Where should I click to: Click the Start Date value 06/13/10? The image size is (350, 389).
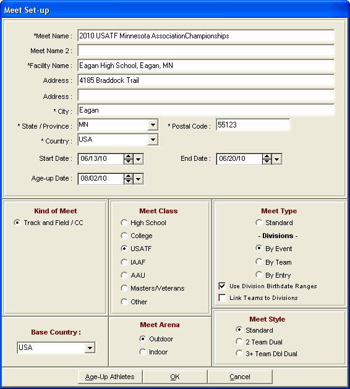[x=94, y=158]
